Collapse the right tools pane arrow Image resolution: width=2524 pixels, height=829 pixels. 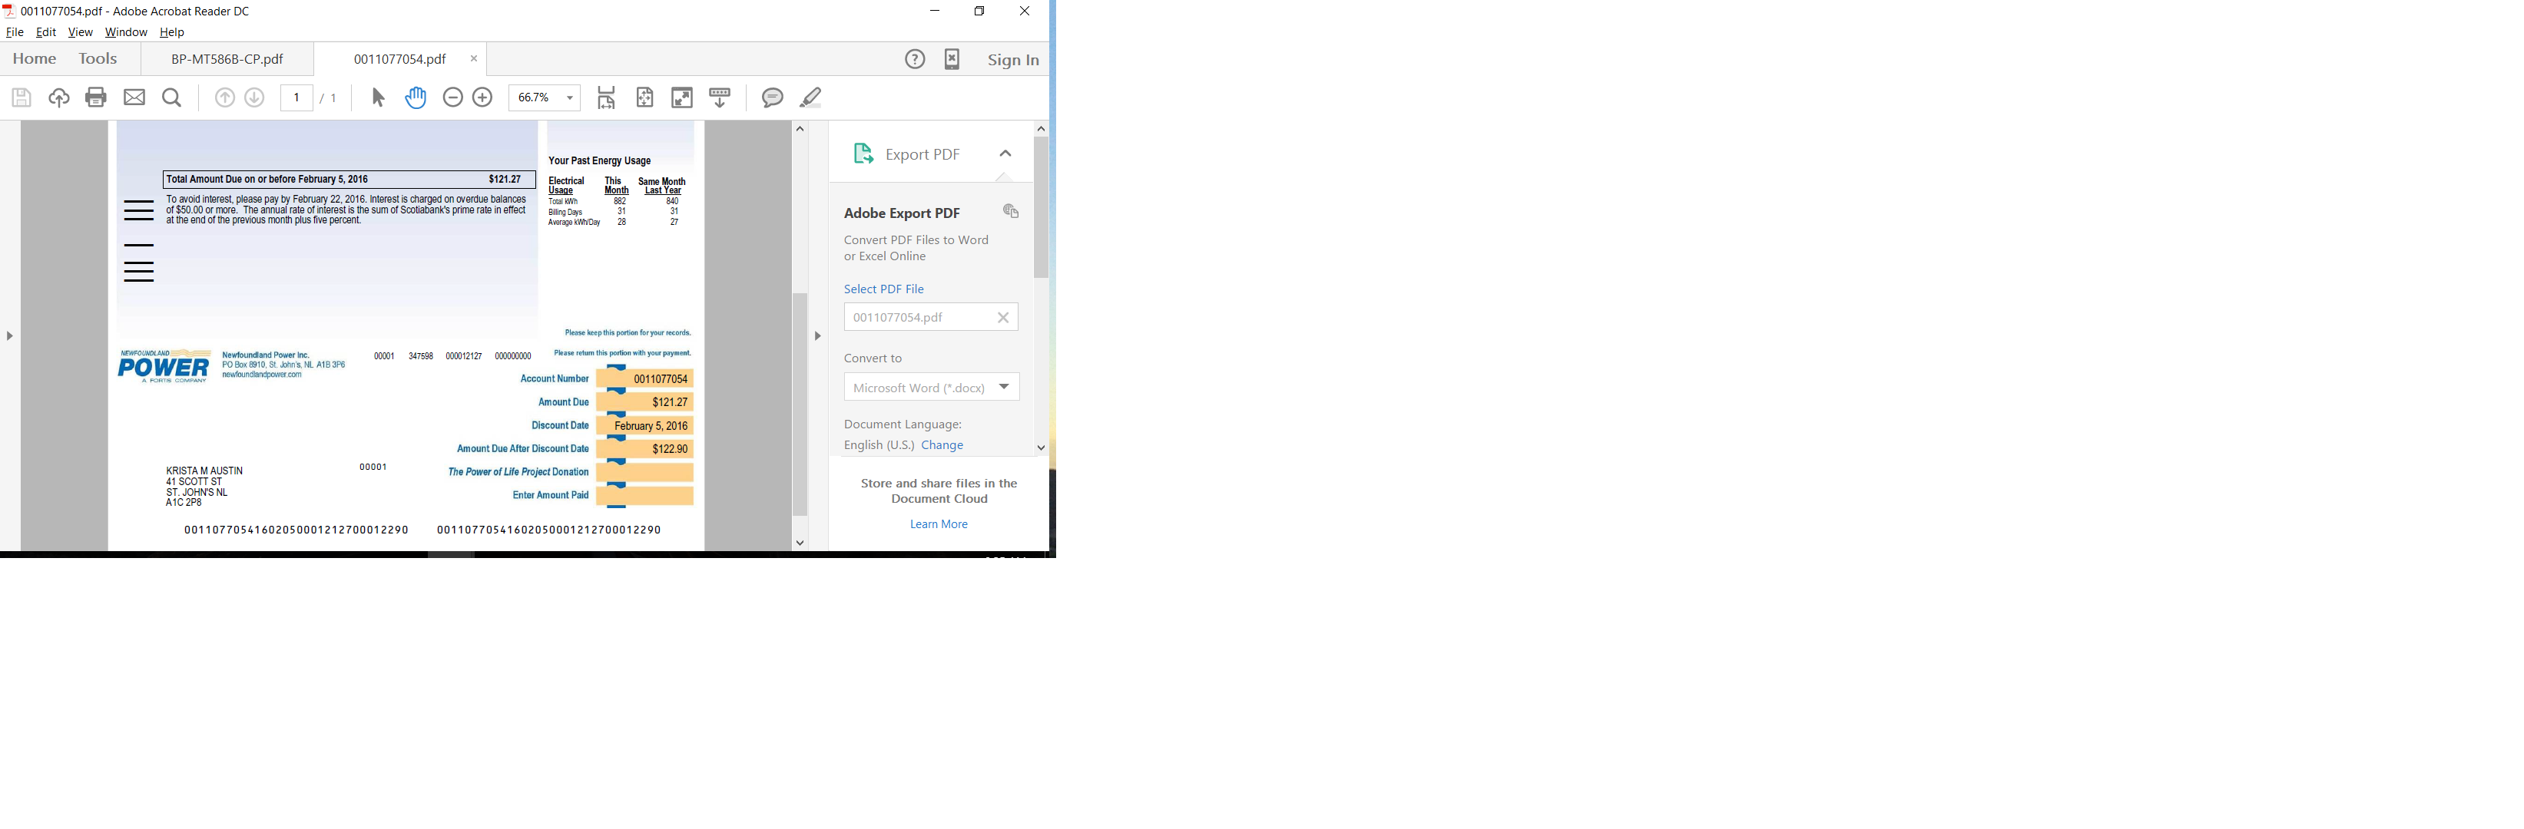[817, 335]
